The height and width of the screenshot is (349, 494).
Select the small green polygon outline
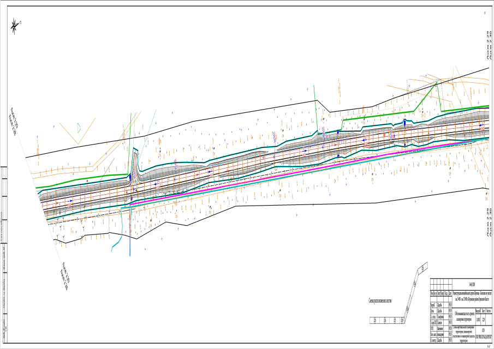(78, 129)
